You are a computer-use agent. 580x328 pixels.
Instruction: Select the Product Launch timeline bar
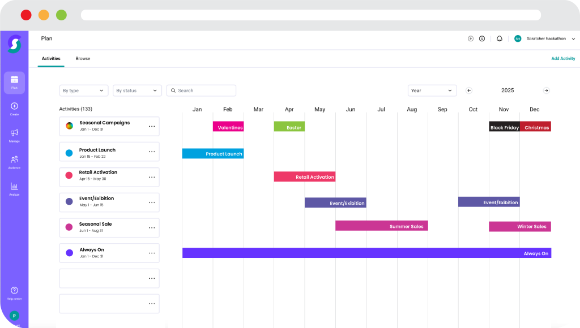(x=213, y=153)
